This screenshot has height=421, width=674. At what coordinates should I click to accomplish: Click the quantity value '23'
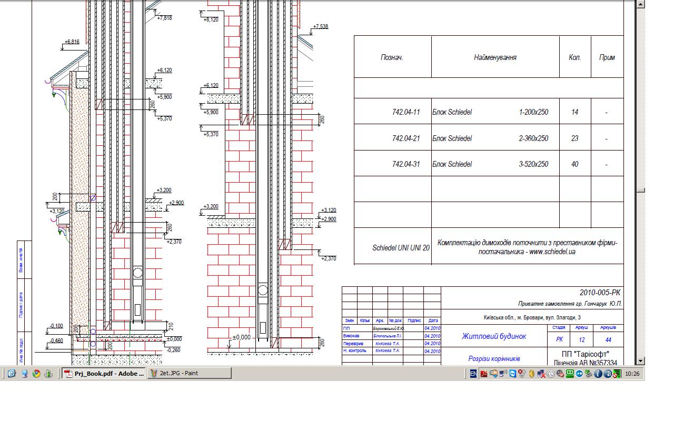tap(574, 138)
